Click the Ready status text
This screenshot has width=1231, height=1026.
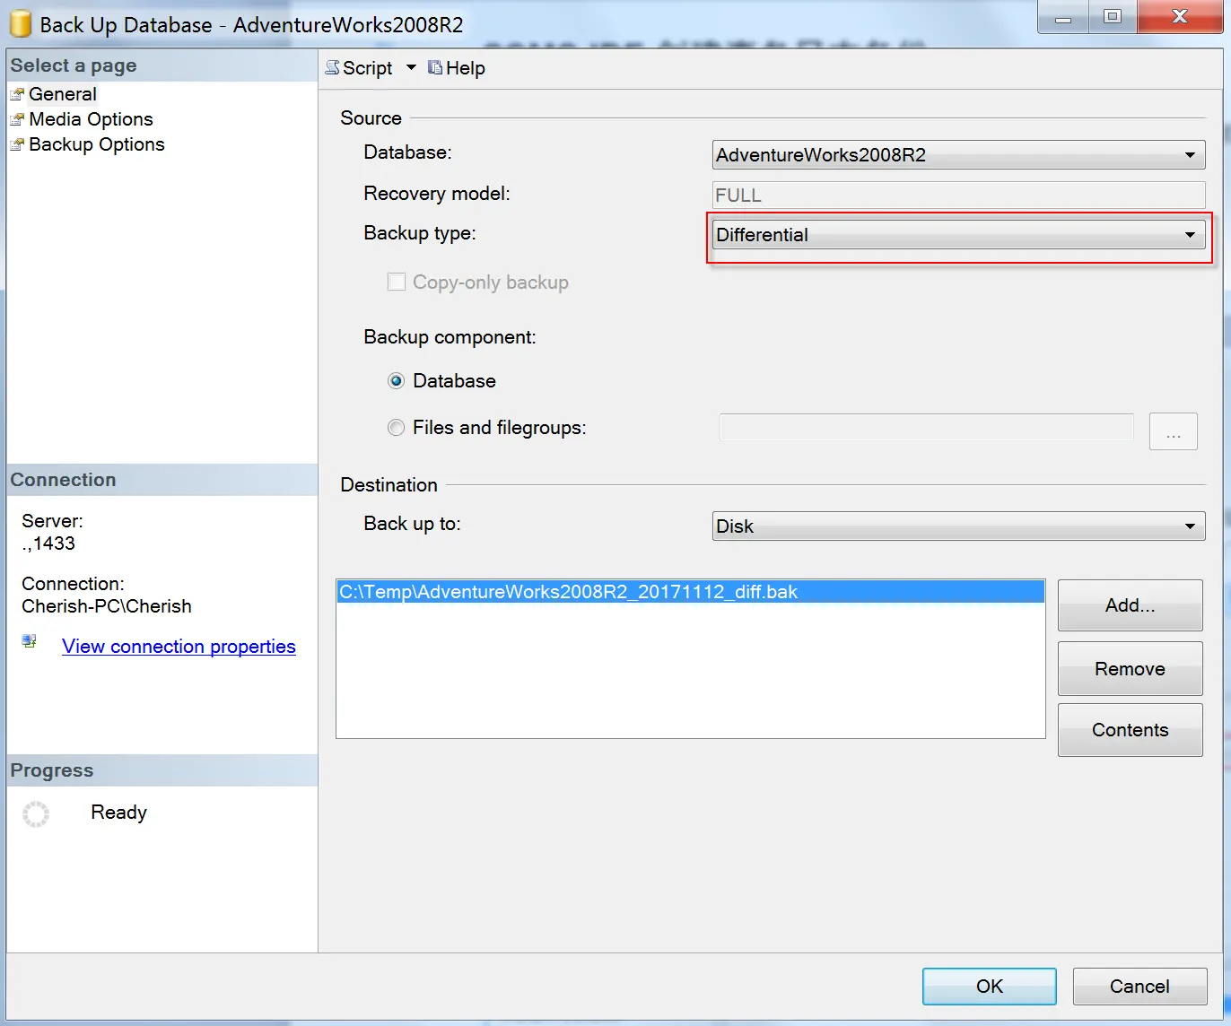tap(118, 813)
